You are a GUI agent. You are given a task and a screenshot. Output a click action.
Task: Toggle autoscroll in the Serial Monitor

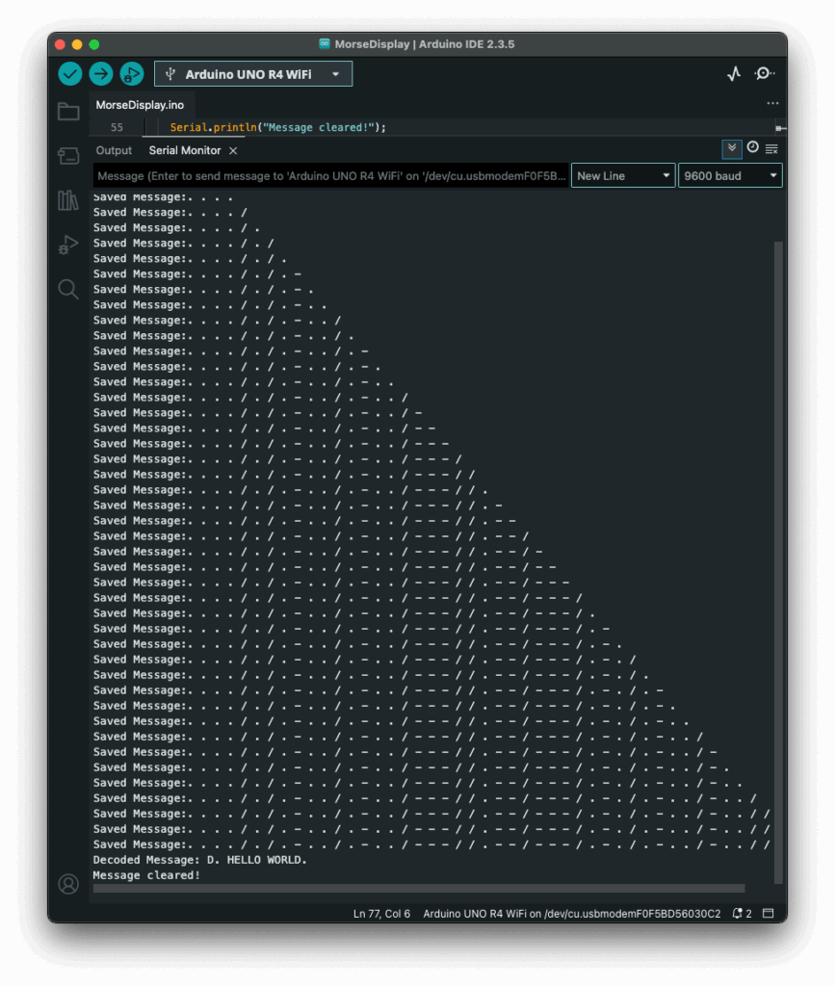(x=732, y=149)
